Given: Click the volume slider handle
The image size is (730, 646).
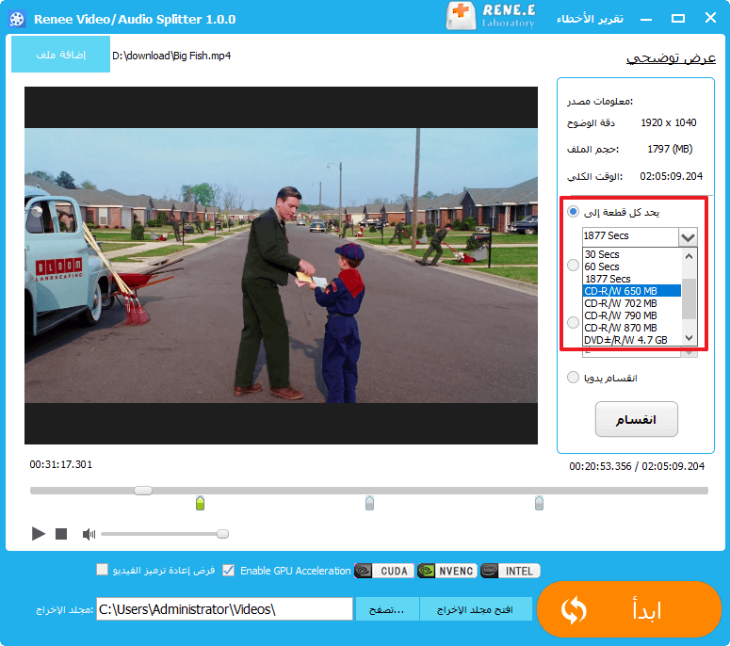Looking at the screenshot, I should [222, 534].
